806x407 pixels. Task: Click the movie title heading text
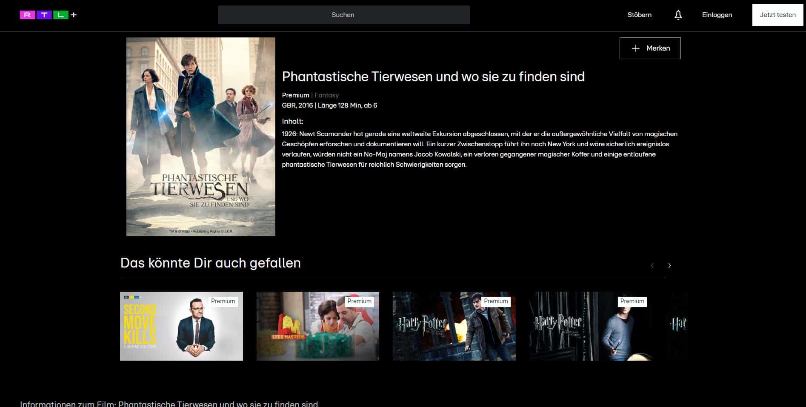click(x=433, y=77)
